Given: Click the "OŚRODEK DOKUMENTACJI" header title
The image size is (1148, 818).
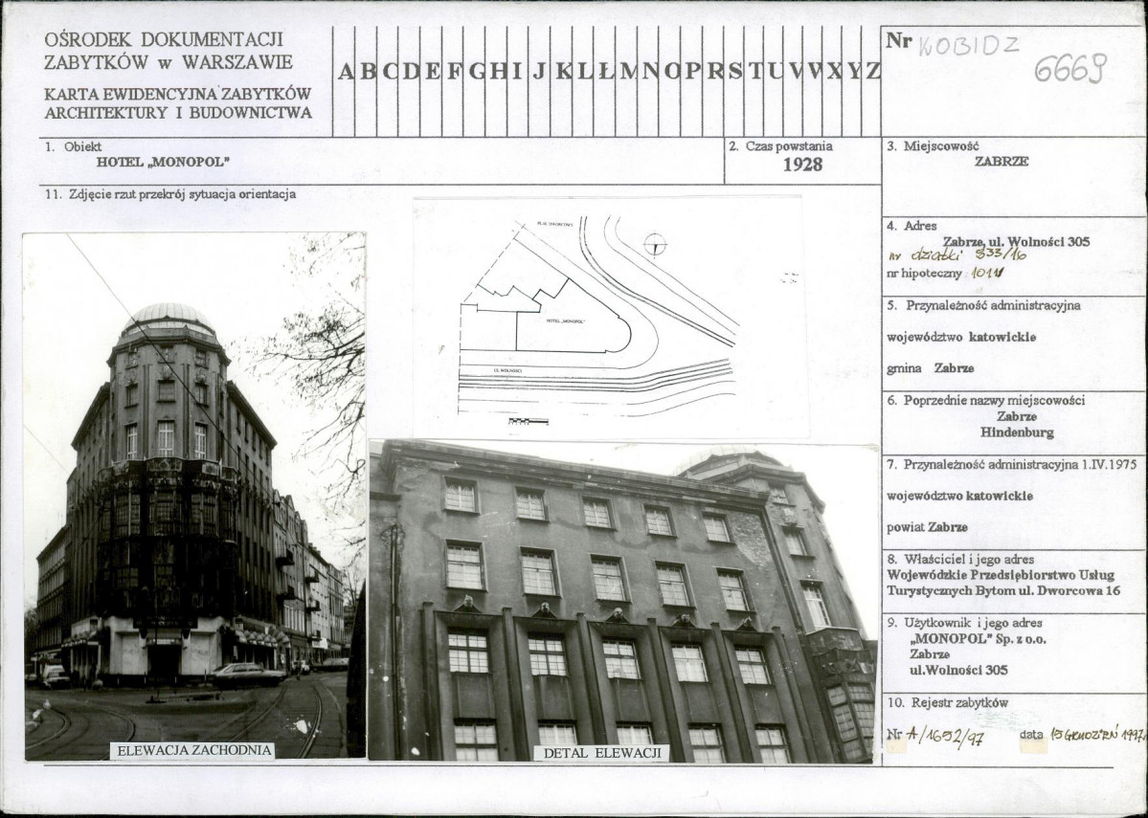Looking at the screenshot, I should click(x=164, y=40).
